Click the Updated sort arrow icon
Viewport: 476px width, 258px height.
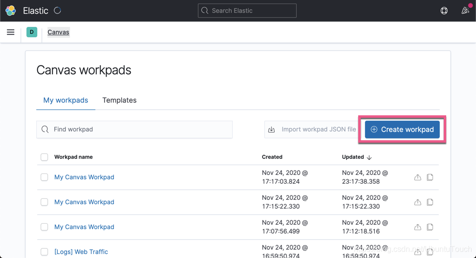(x=369, y=157)
